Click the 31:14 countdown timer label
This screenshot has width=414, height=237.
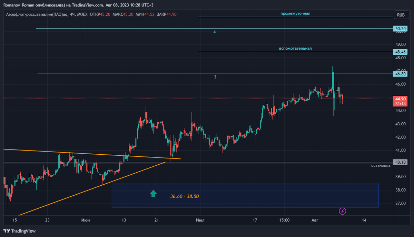tap(401, 104)
